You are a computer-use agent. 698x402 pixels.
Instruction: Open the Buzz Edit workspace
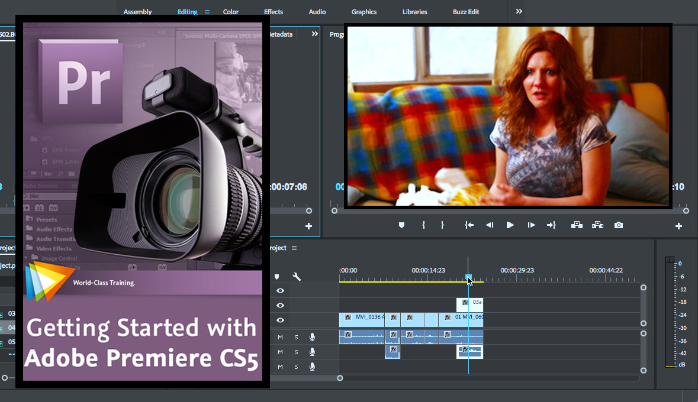click(466, 12)
